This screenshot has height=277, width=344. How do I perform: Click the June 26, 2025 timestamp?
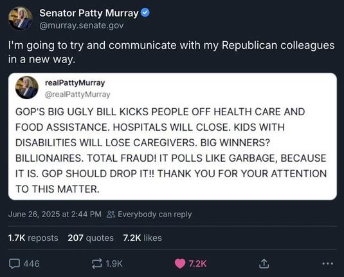click(55, 214)
